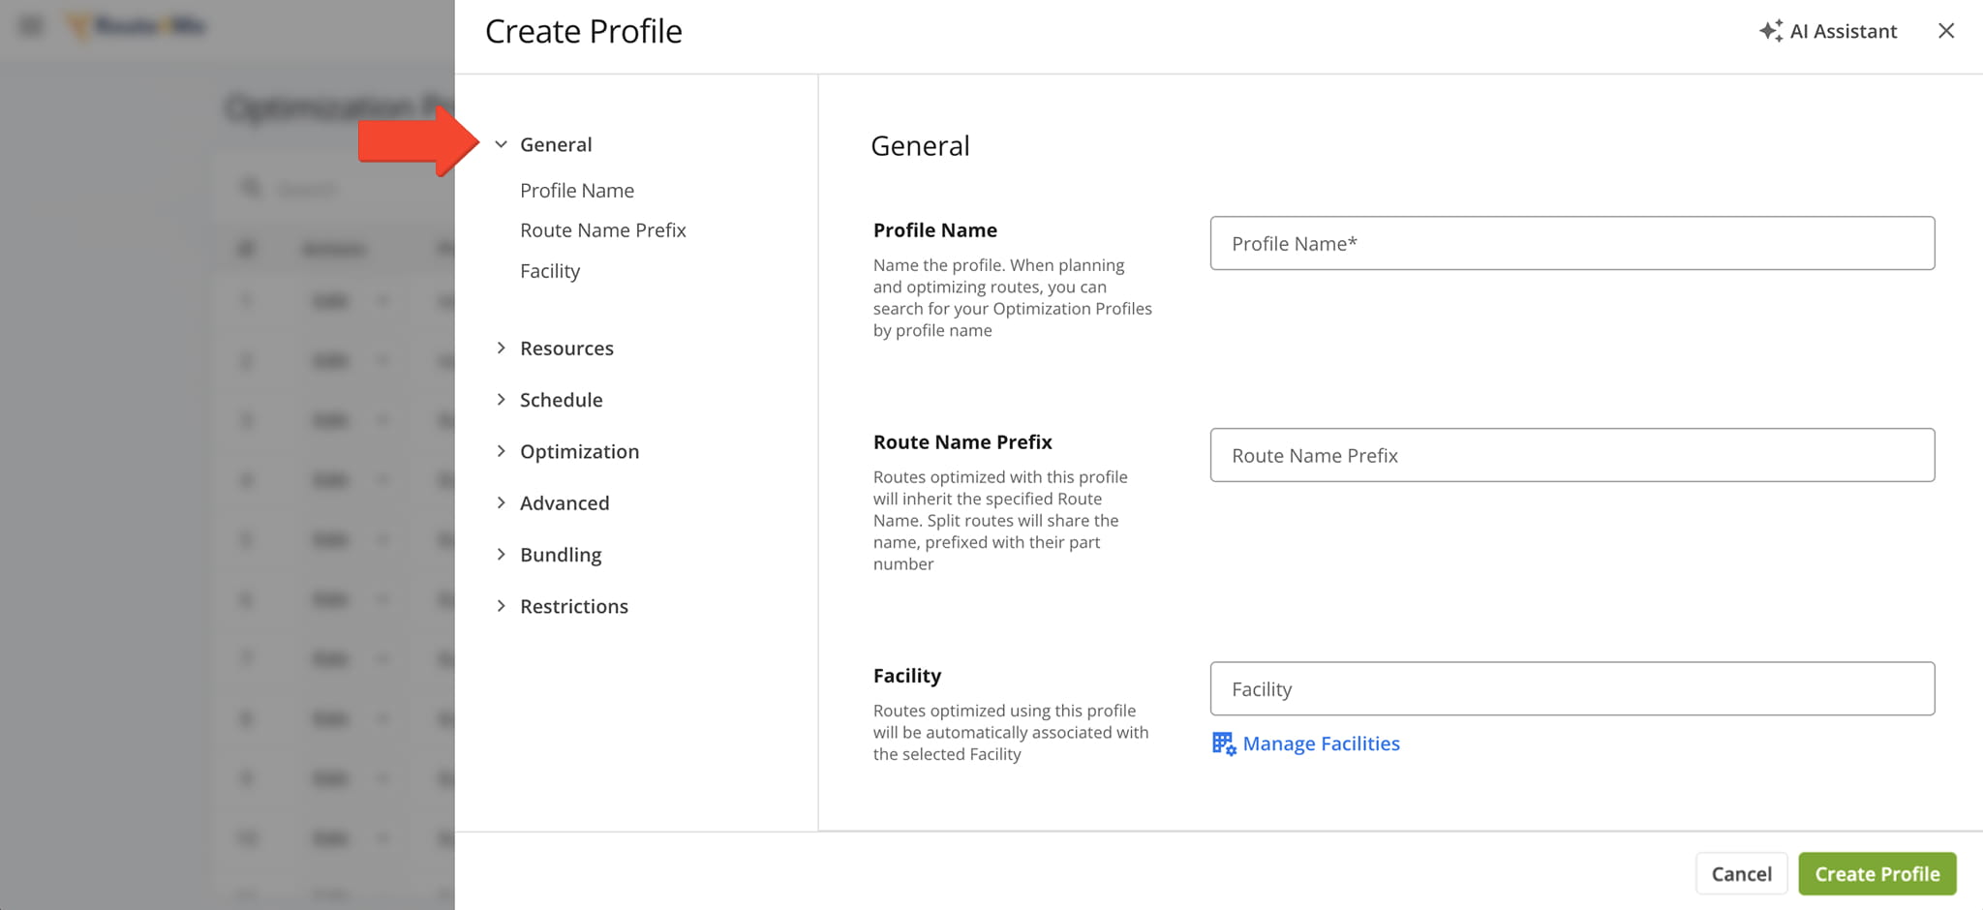Close the Create Profile dialog
Image resolution: width=1983 pixels, height=910 pixels.
pyautogui.click(x=1946, y=31)
